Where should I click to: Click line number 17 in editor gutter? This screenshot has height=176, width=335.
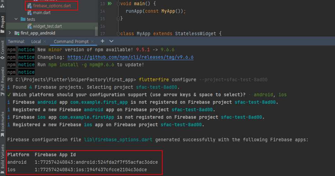pos(103,34)
